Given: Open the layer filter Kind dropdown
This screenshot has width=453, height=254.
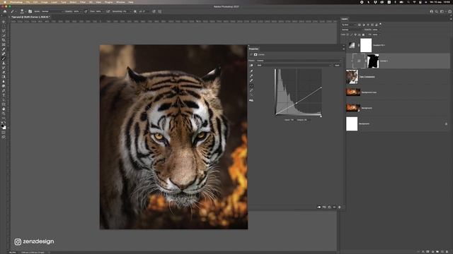Looking at the screenshot, I should click(348, 25).
